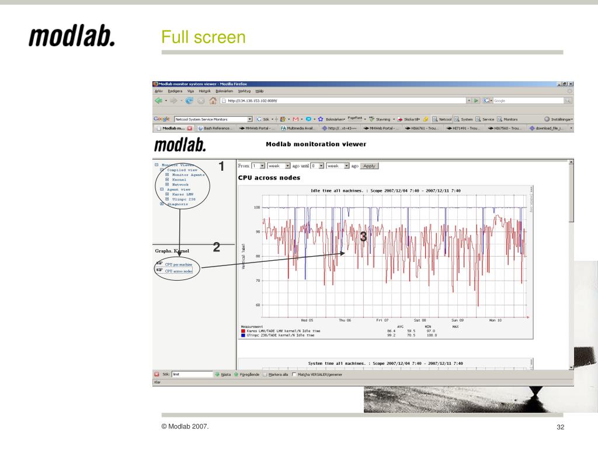
Task: Open the Verktyg menu
Action: [245, 91]
